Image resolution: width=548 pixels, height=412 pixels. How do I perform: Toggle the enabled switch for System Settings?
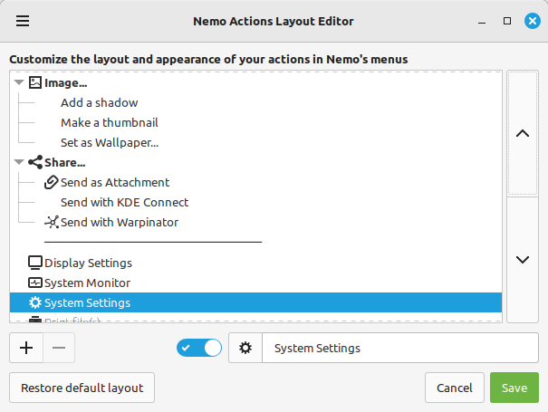point(200,349)
